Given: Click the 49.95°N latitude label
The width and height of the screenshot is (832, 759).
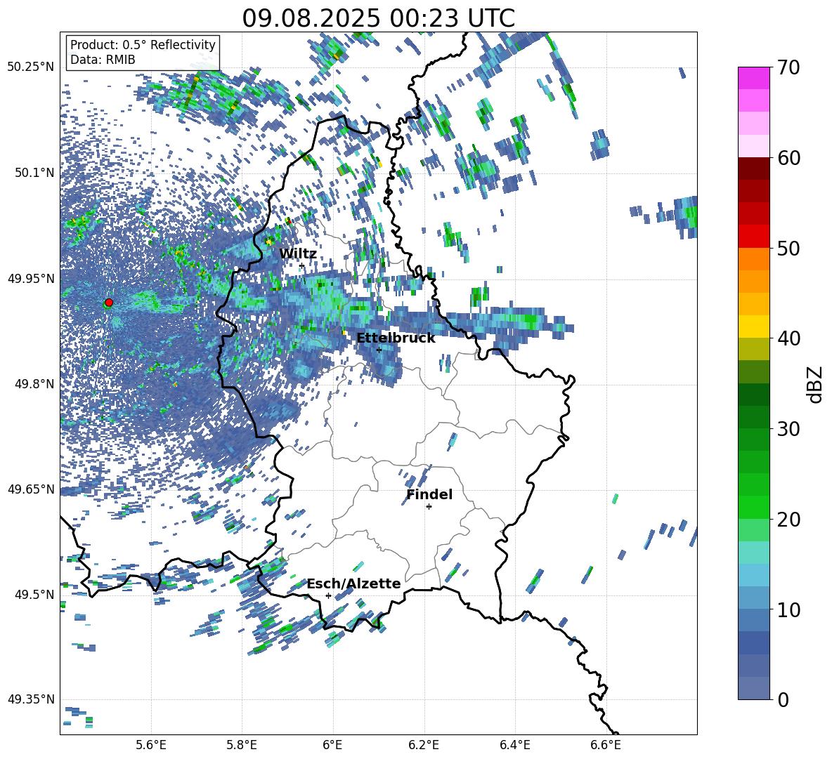Looking at the screenshot, I should tap(31, 278).
